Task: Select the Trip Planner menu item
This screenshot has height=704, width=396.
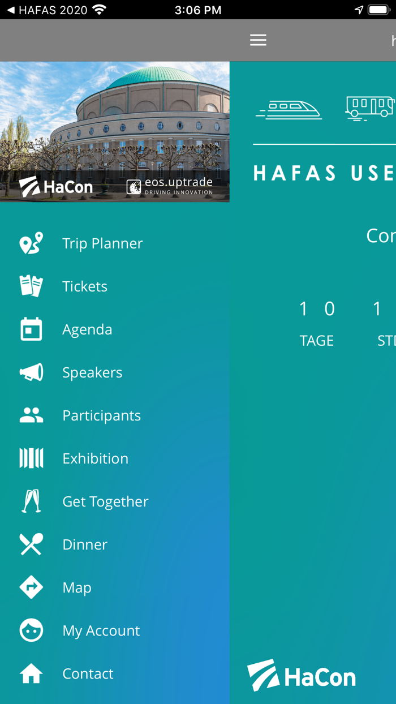Action: coord(102,243)
